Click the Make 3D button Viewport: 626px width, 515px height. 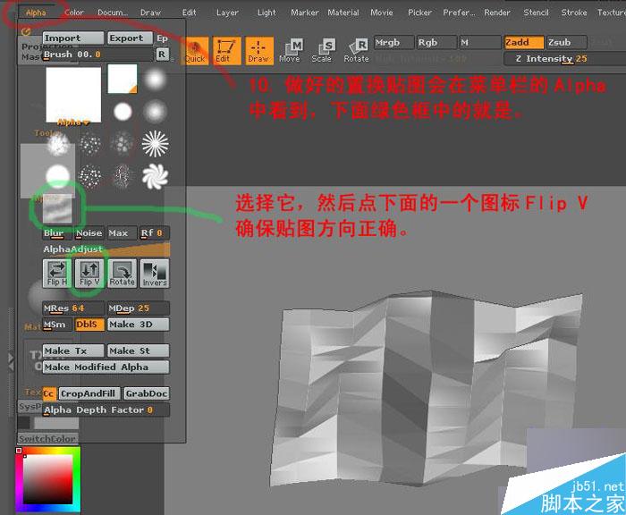pyautogui.click(x=138, y=325)
